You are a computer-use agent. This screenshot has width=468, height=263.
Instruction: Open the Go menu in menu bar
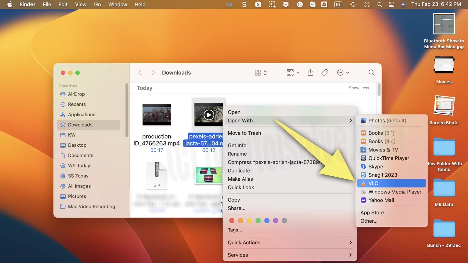click(97, 4)
